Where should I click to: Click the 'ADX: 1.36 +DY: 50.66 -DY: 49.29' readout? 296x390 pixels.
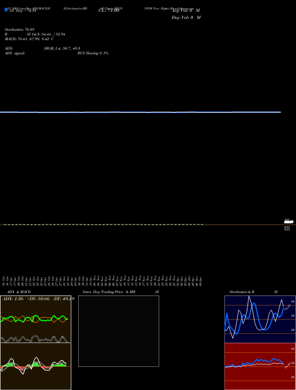click(38, 299)
